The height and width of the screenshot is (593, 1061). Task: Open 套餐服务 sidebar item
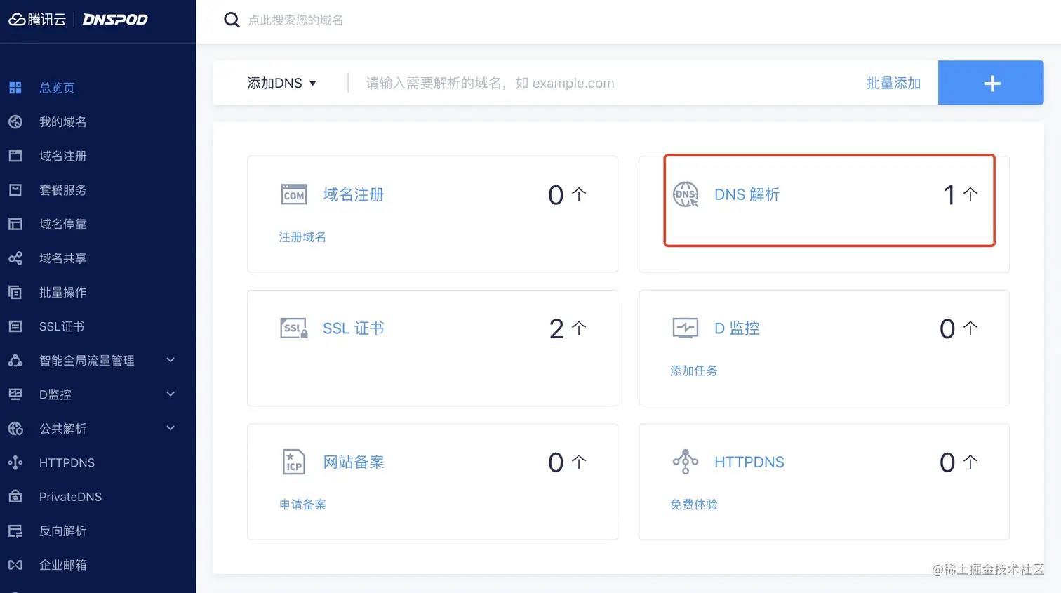63,190
